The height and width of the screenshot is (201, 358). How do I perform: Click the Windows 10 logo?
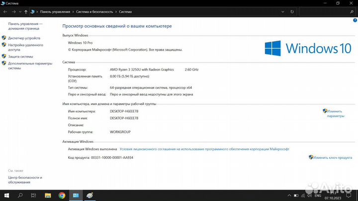click(308, 48)
